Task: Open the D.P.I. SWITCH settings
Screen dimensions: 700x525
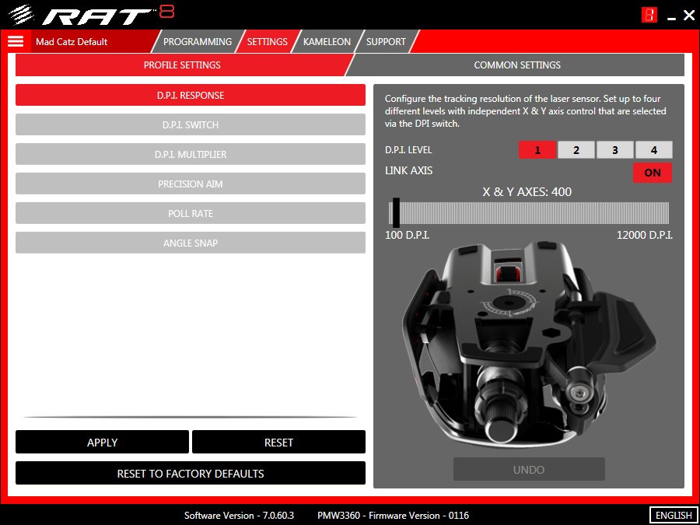Action: [x=191, y=124]
